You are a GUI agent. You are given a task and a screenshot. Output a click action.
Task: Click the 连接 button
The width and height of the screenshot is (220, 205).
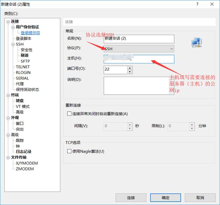pos(131,198)
